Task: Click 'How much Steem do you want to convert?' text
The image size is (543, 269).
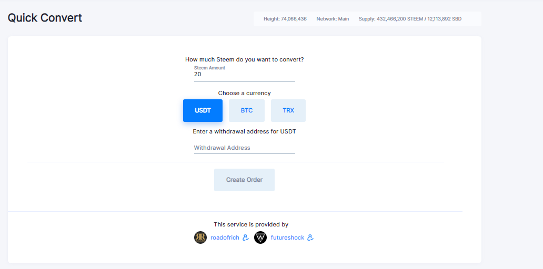Action: [245, 59]
